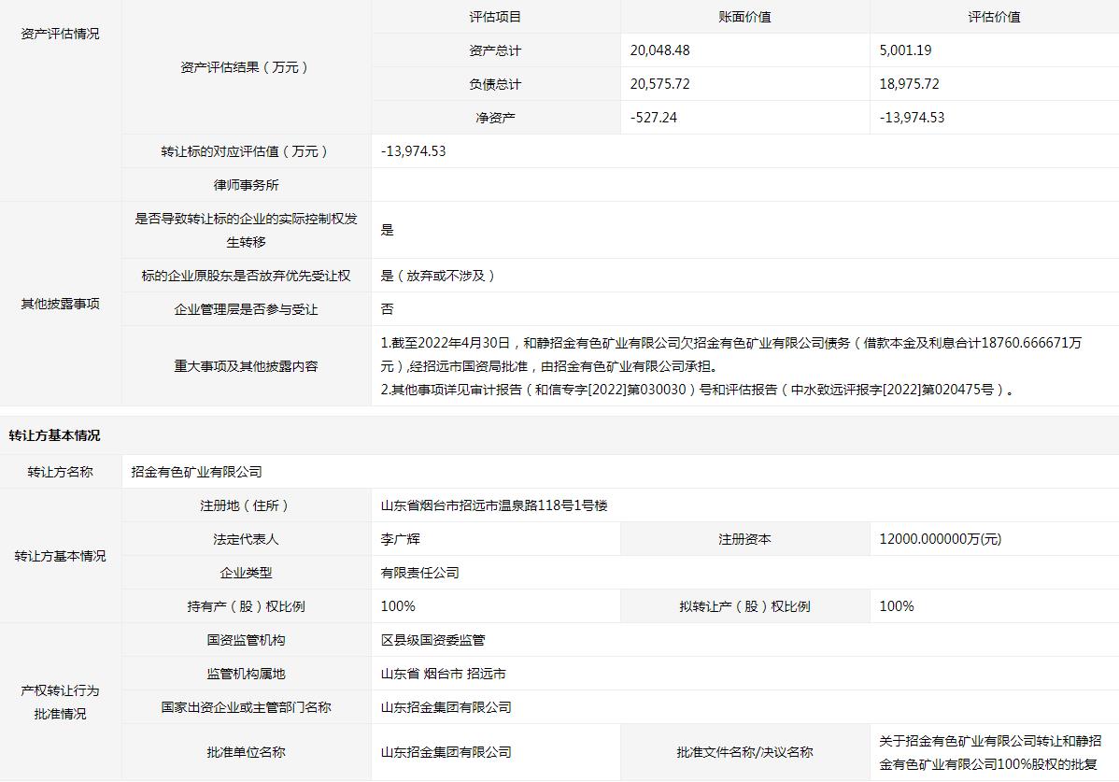Select the 资产总计 appraised value 5,001.19
This screenshot has height=782, width=1119.
905,50
